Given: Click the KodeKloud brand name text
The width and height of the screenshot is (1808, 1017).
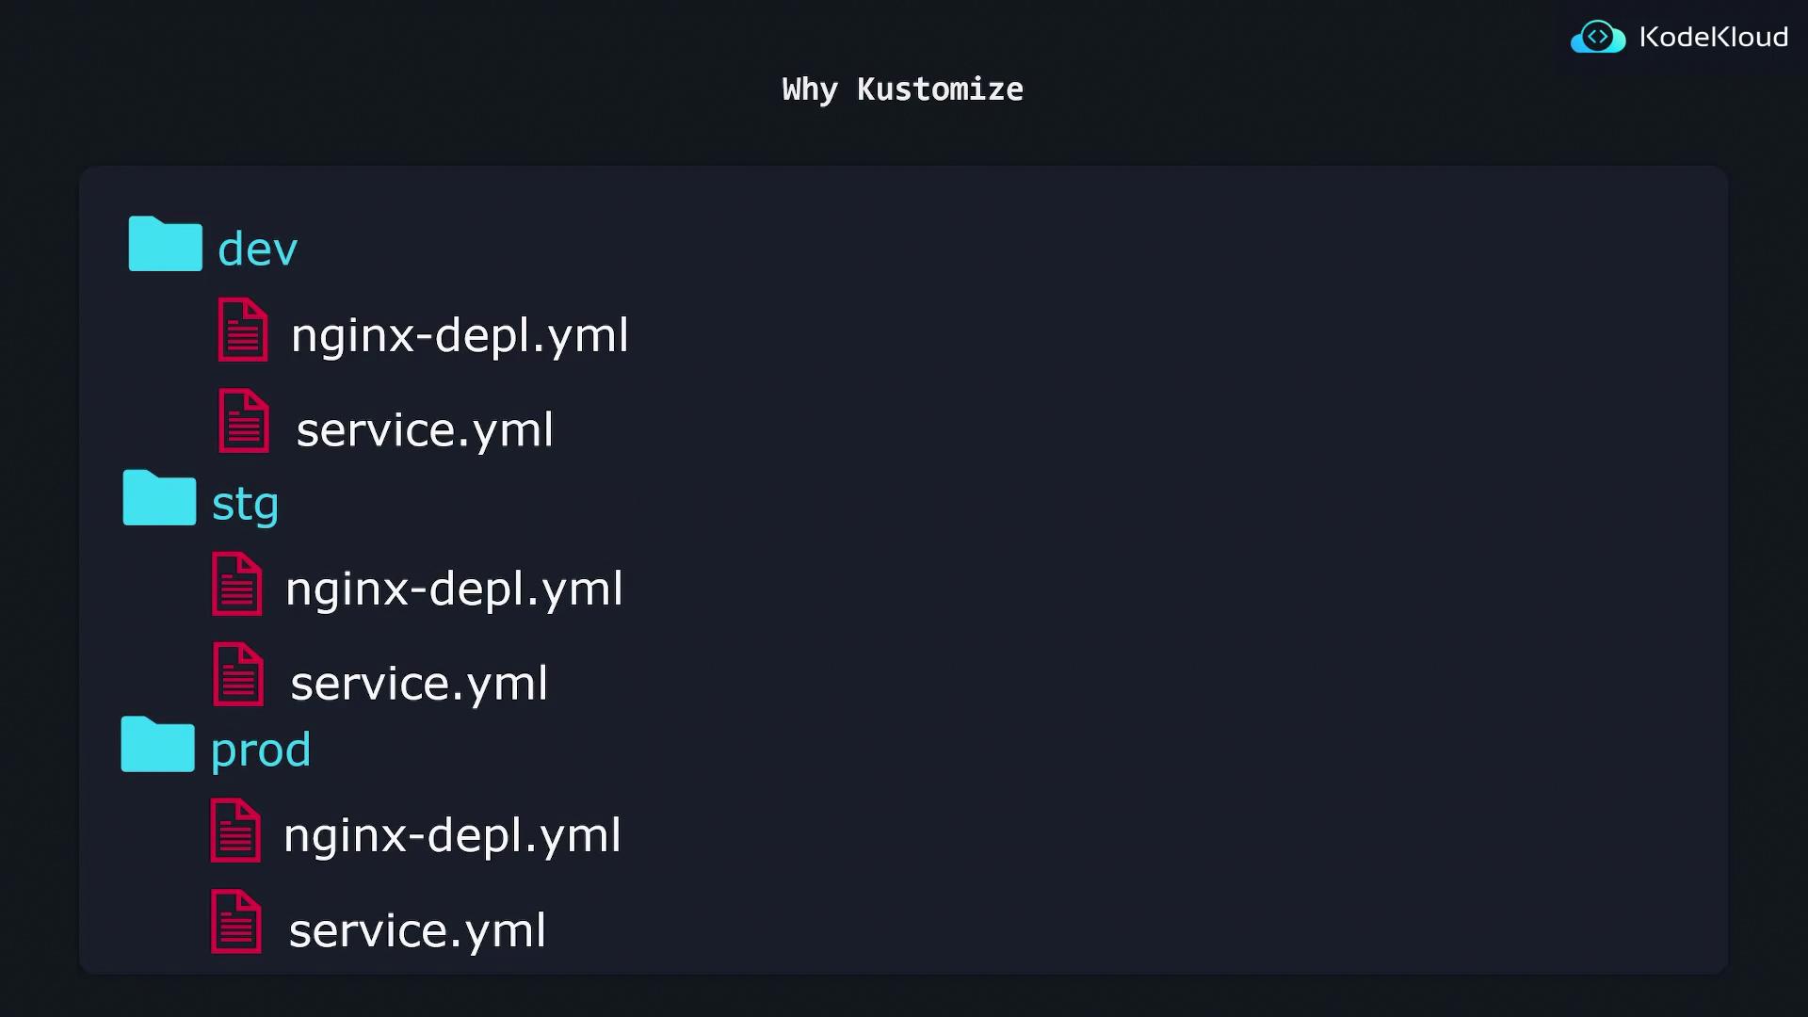Looking at the screenshot, I should click(1713, 38).
